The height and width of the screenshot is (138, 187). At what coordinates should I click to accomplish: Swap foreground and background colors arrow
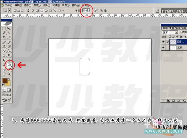coord(9,79)
